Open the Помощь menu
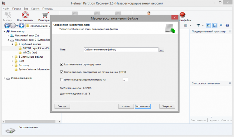Screen dimensions: 234x137 [x=47, y=9]
